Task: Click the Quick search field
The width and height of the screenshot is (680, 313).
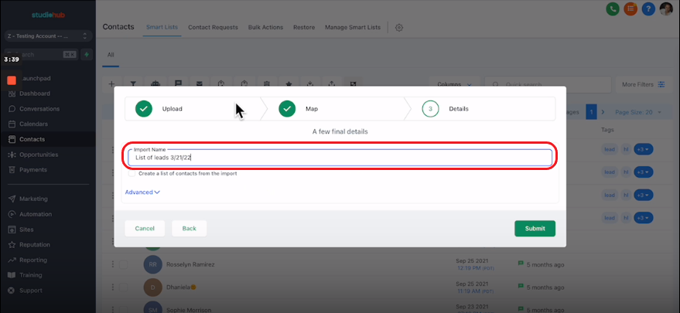Action: 547,84
